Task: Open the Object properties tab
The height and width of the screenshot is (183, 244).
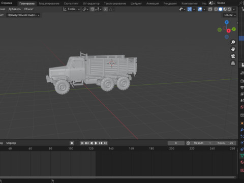Action: 242,124
